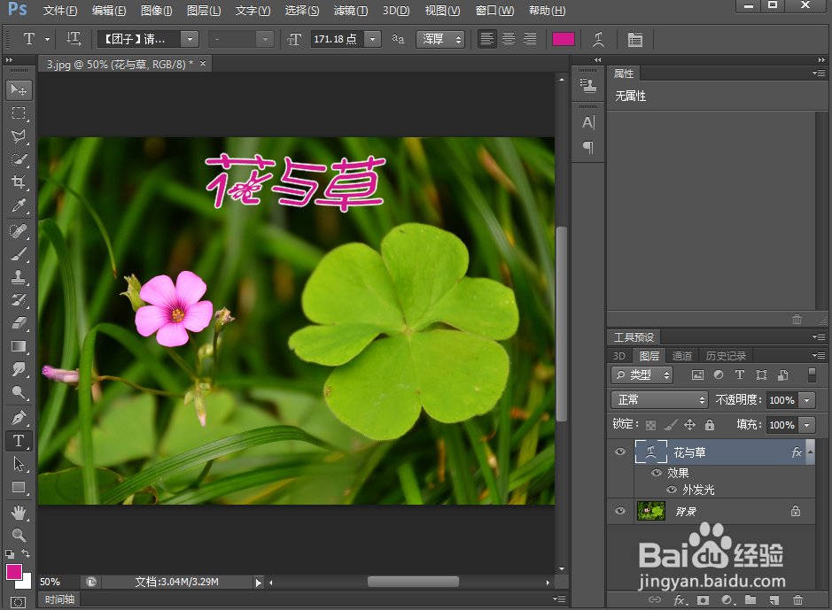Click the fx badge on the 花与草 layer

[x=797, y=452]
